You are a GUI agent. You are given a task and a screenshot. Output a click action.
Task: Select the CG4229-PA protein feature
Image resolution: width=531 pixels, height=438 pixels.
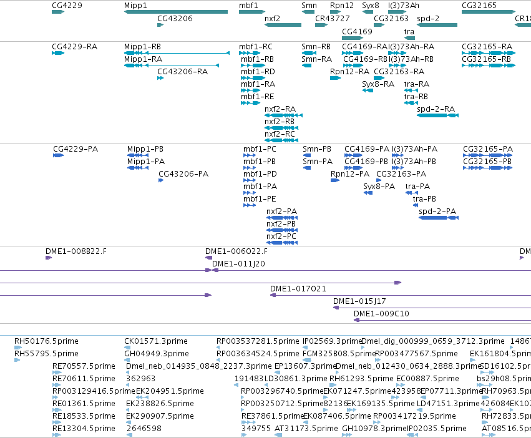[58, 155]
